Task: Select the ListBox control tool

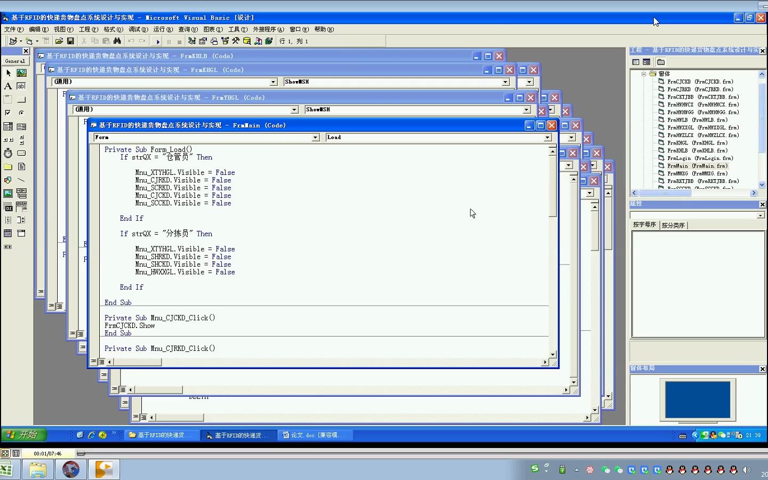Action: point(21,126)
